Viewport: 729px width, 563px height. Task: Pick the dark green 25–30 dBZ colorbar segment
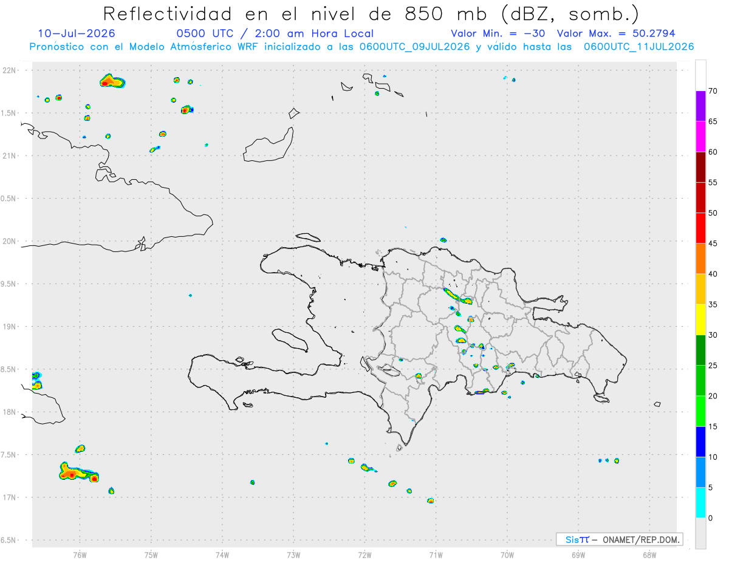pos(700,350)
